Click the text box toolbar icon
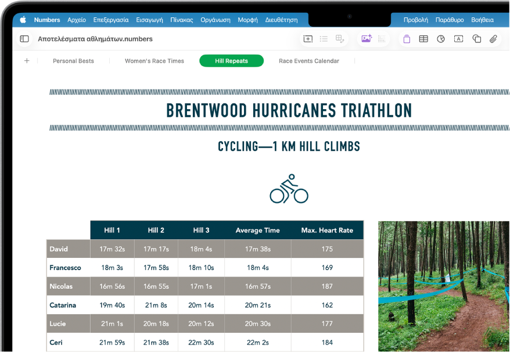This screenshot has height=352, width=510. [x=459, y=39]
